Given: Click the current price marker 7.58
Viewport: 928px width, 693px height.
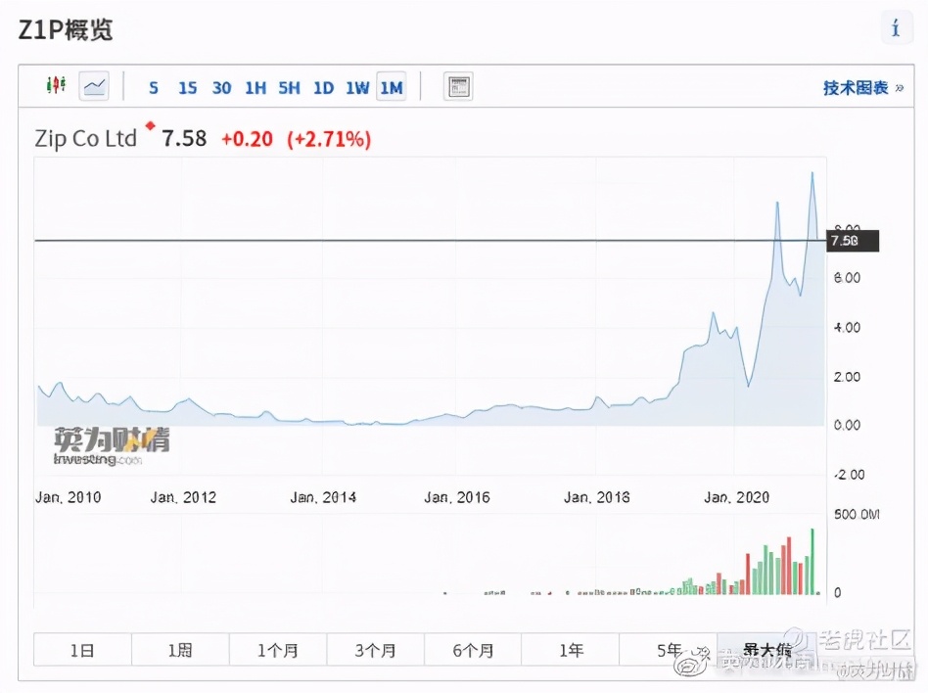Looking at the screenshot, I should click(853, 240).
